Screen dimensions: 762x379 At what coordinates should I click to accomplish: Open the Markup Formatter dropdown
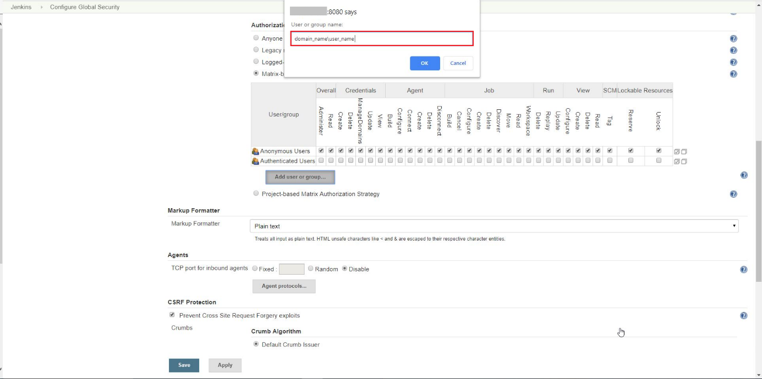click(x=494, y=226)
